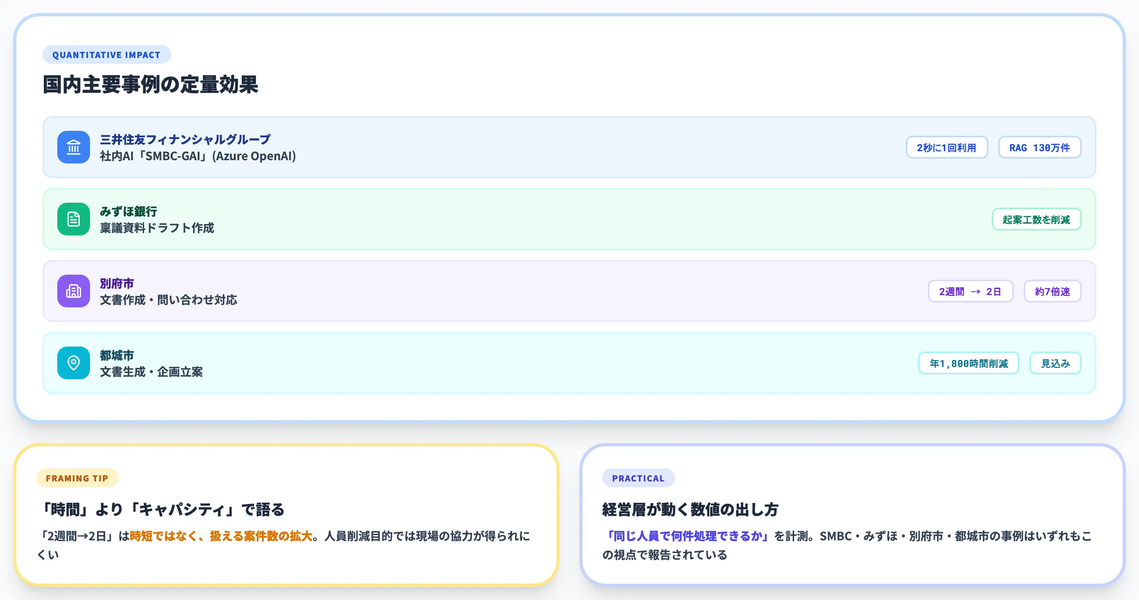Image resolution: width=1139 pixels, height=600 pixels.
Task: Click the green document icon for みずほ銀行
Action: pos(73,219)
